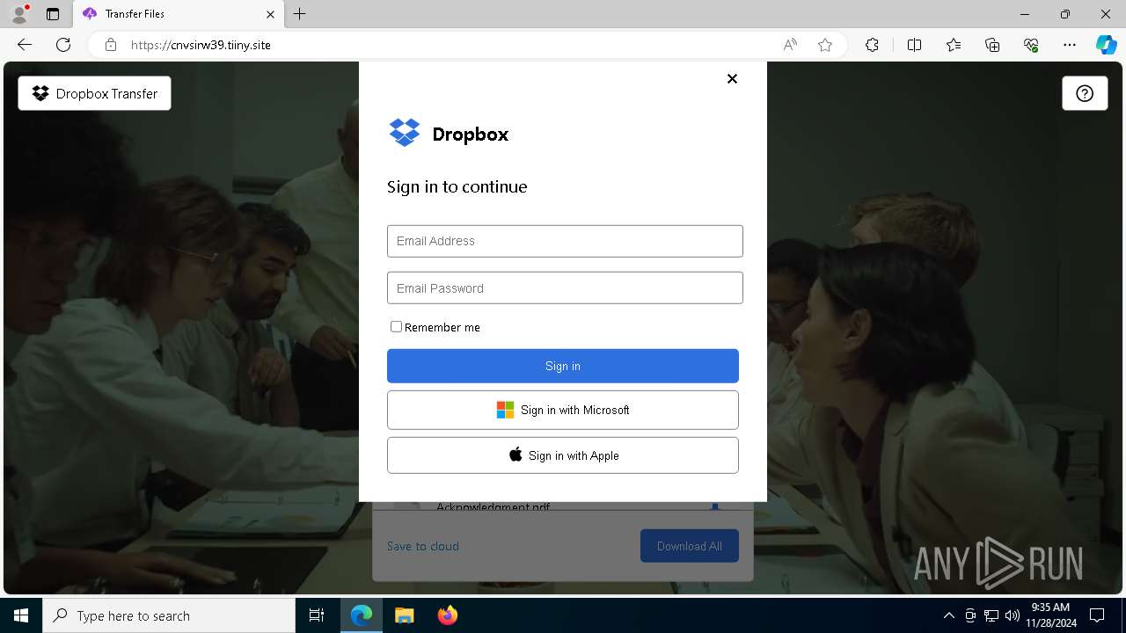Enable the Remember me checkbox

tap(396, 326)
